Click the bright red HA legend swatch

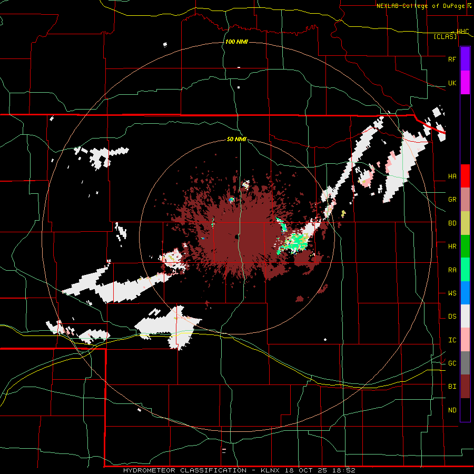click(x=465, y=176)
